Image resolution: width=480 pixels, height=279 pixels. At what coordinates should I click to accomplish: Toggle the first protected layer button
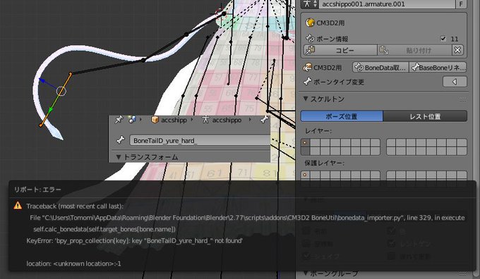305,175
